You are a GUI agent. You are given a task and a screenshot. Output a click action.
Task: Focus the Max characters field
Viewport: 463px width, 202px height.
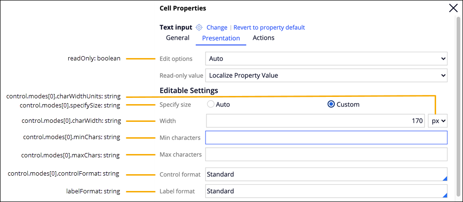[x=326, y=154]
